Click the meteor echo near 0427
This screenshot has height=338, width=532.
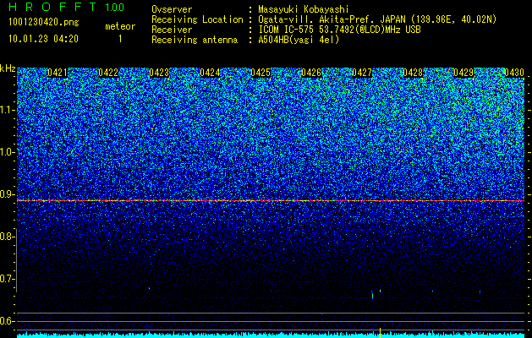372,294
